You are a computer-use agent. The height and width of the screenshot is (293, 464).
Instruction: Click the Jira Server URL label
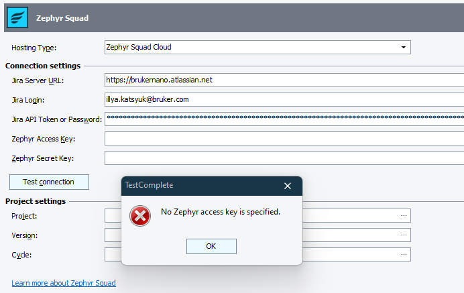click(x=38, y=81)
